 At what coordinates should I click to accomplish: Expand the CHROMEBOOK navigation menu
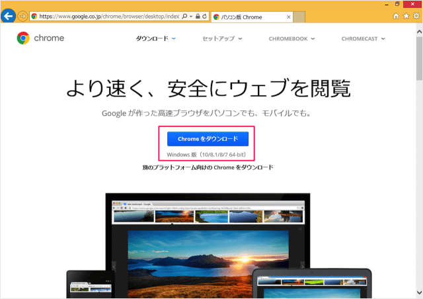(291, 39)
